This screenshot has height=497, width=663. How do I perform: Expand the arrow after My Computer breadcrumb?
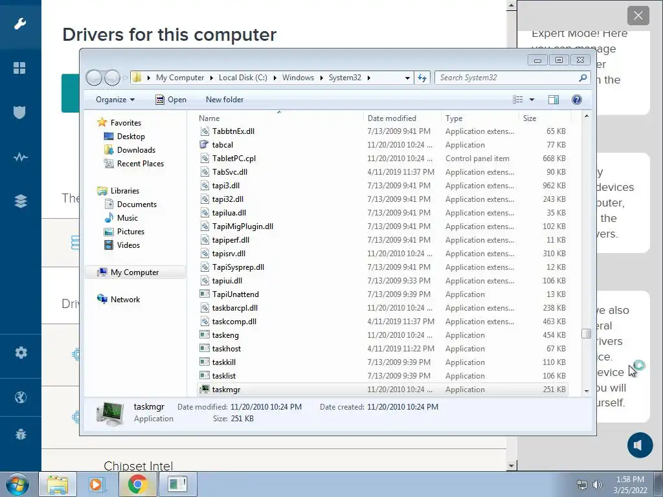[x=212, y=78]
